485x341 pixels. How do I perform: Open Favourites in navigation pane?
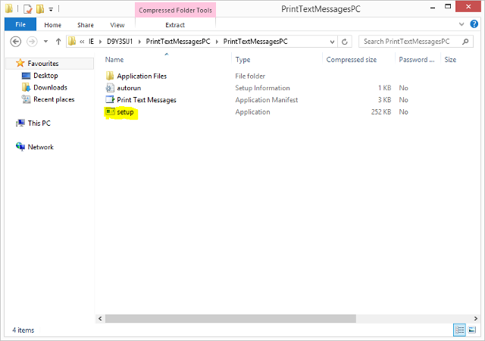coord(43,63)
